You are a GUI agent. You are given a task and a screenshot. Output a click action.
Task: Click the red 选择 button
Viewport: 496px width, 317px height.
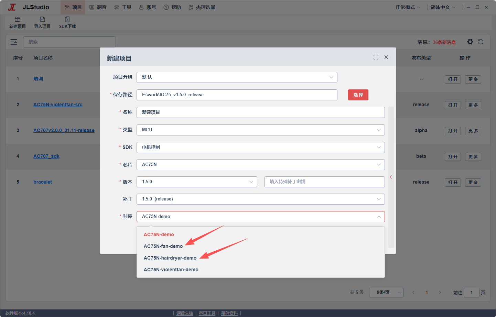click(358, 95)
